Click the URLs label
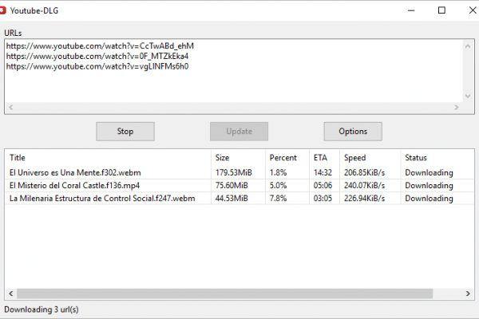Image resolution: width=479 pixels, height=319 pixels. (x=13, y=33)
